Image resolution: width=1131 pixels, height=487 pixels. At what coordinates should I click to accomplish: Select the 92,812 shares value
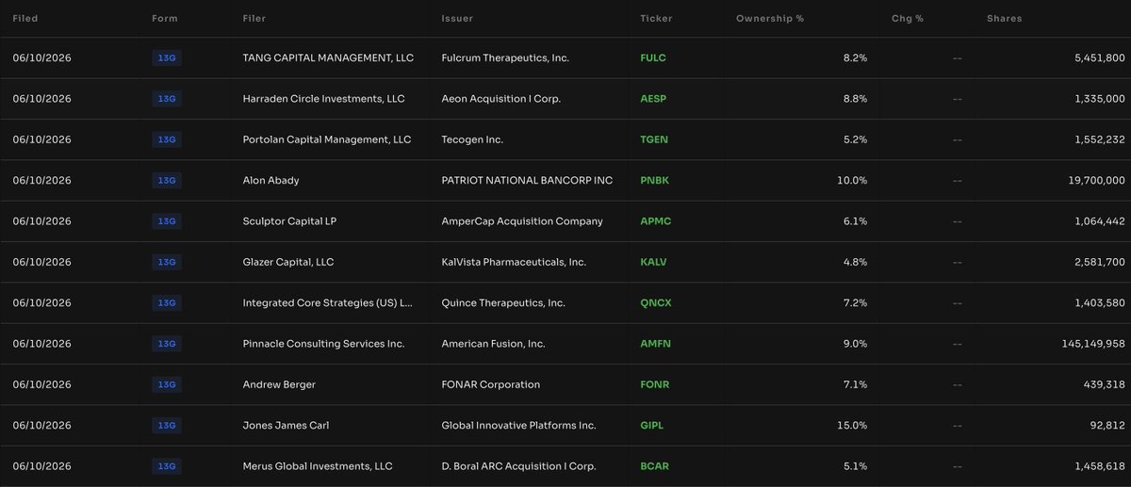[x=1106, y=426]
